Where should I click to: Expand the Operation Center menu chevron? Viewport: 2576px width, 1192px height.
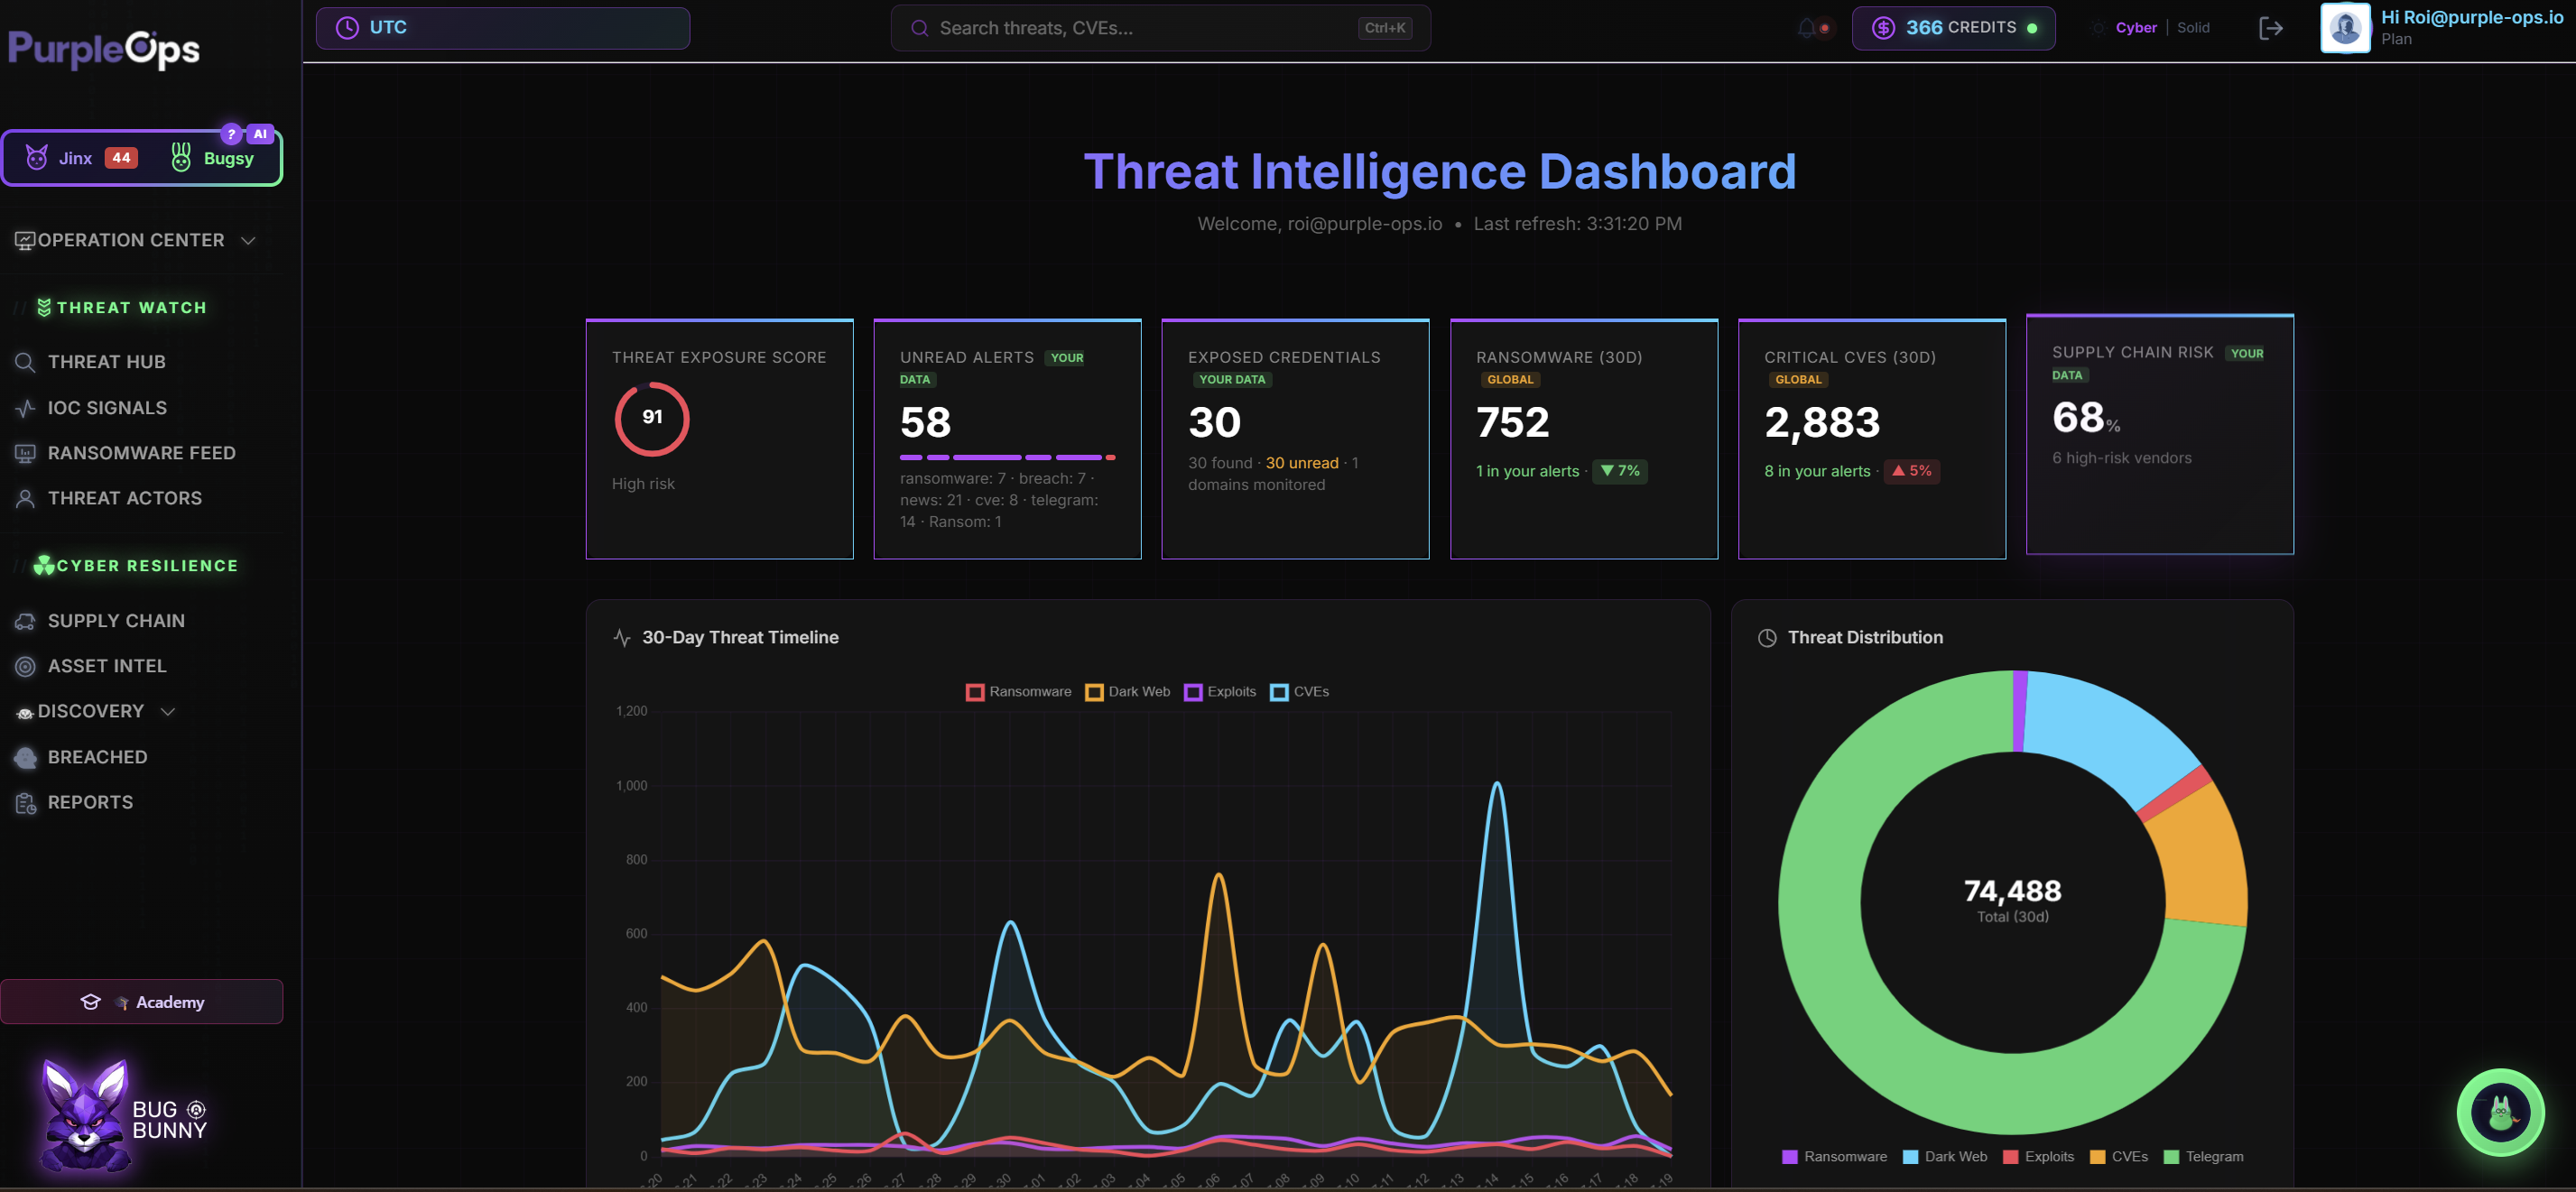pyautogui.click(x=248, y=240)
